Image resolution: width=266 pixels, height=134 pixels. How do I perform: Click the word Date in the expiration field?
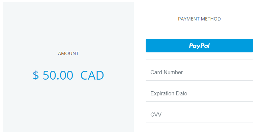[181, 93]
